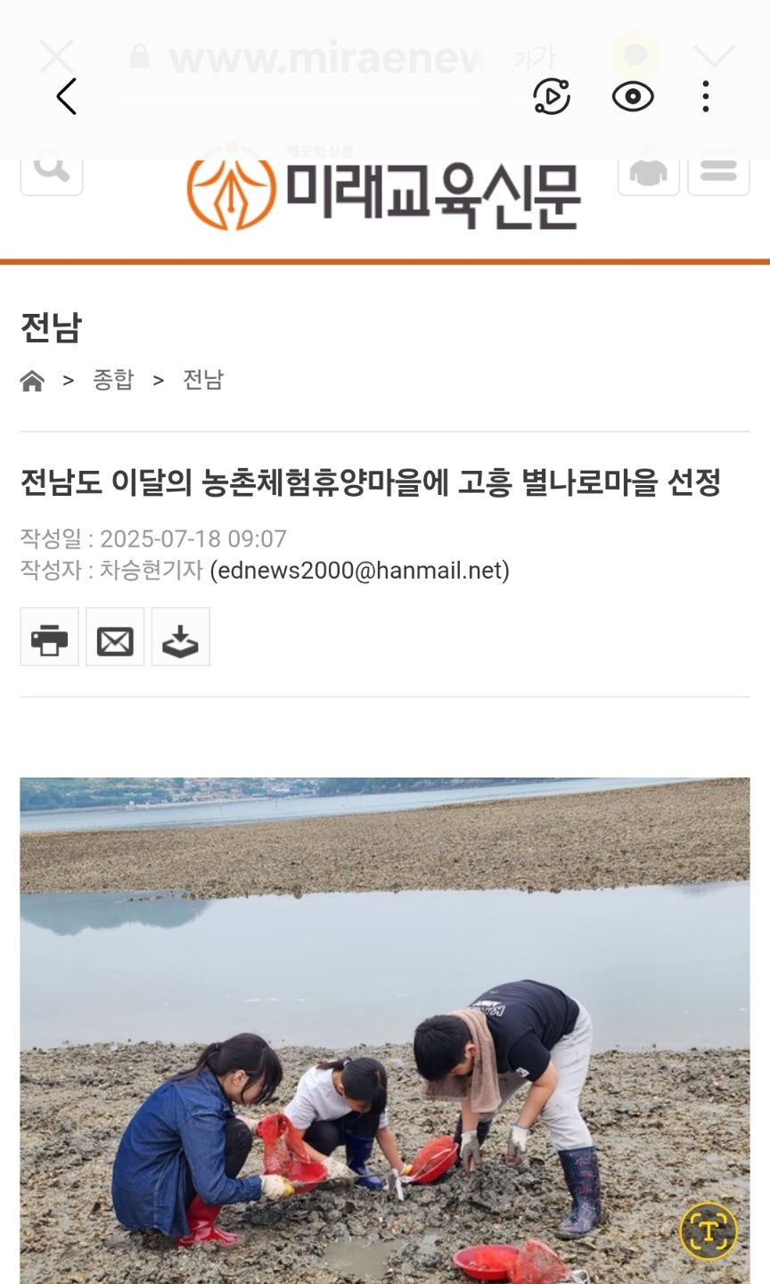The height and width of the screenshot is (1284, 770).
Task: Tap the yellow text-extract T icon
Action: click(709, 1230)
